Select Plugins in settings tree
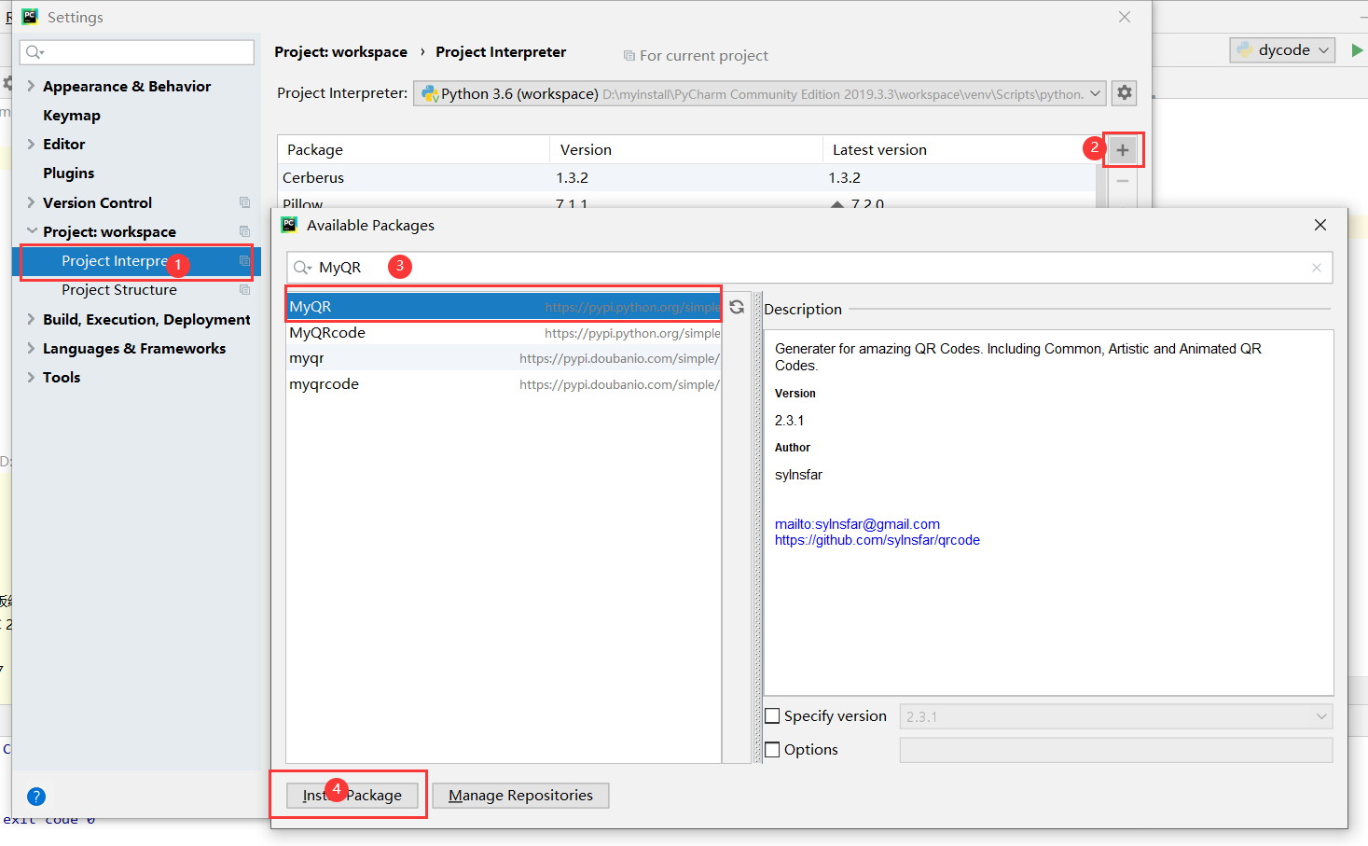Viewport: 1368px width, 846px height. point(69,173)
